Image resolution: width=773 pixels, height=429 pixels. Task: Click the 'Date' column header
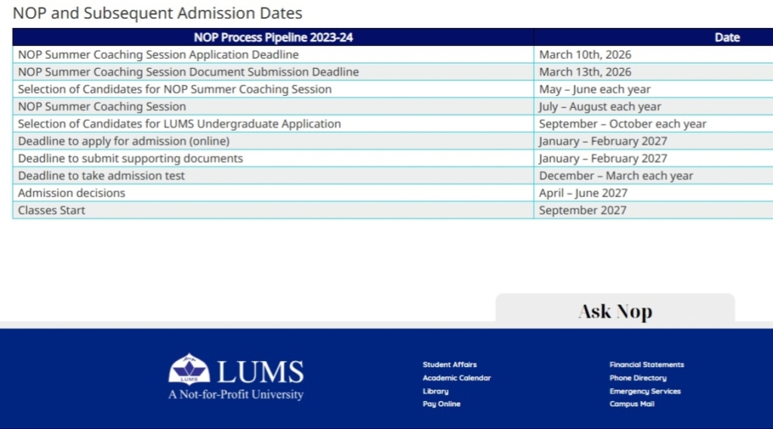pos(727,38)
